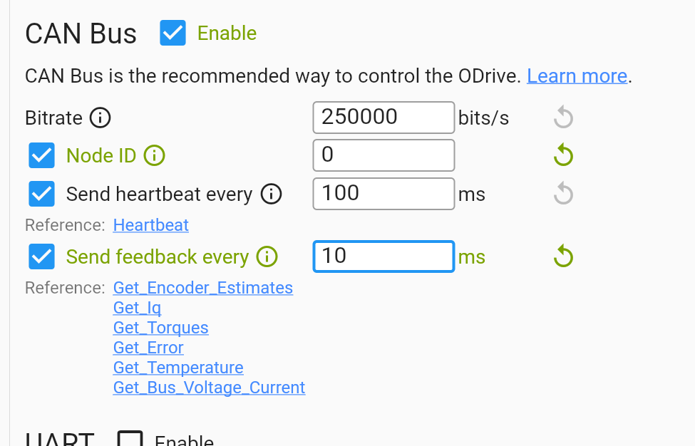Uncheck the Send heartbeat every checkbox

tap(42, 193)
